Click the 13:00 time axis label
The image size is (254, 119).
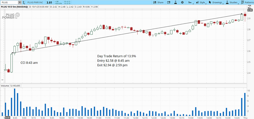click(x=172, y=118)
